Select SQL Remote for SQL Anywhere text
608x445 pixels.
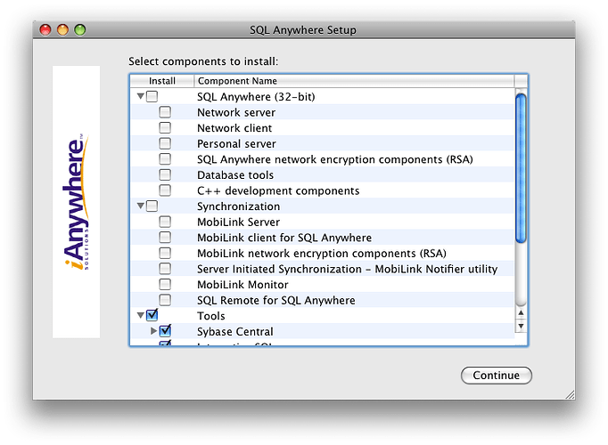[276, 300]
